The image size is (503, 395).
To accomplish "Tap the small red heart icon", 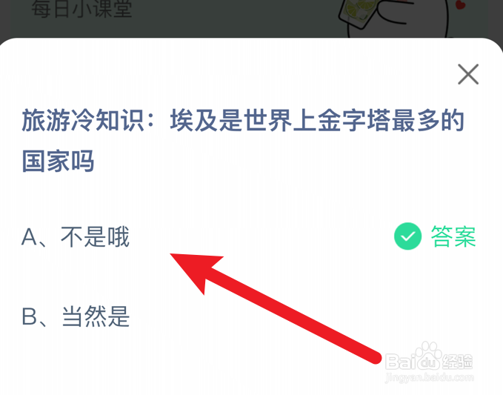I will coord(461,4).
